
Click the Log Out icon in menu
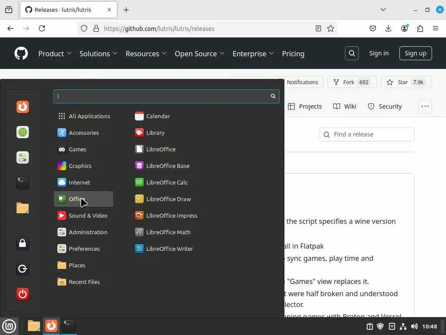click(x=23, y=269)
